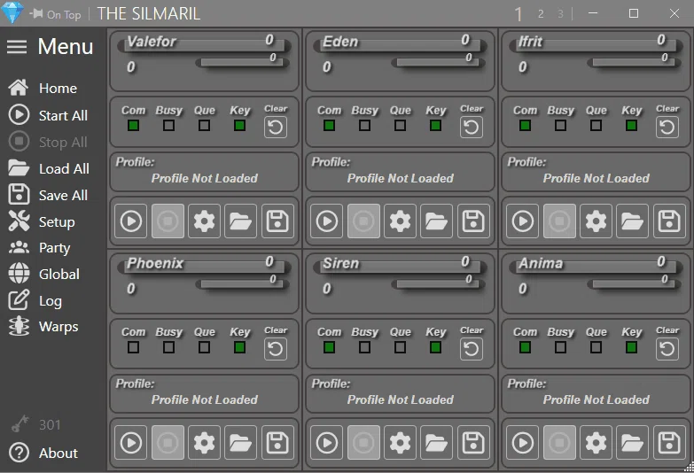
Task: Toggle On Top pin in title bar
Action: coord(55,14)
